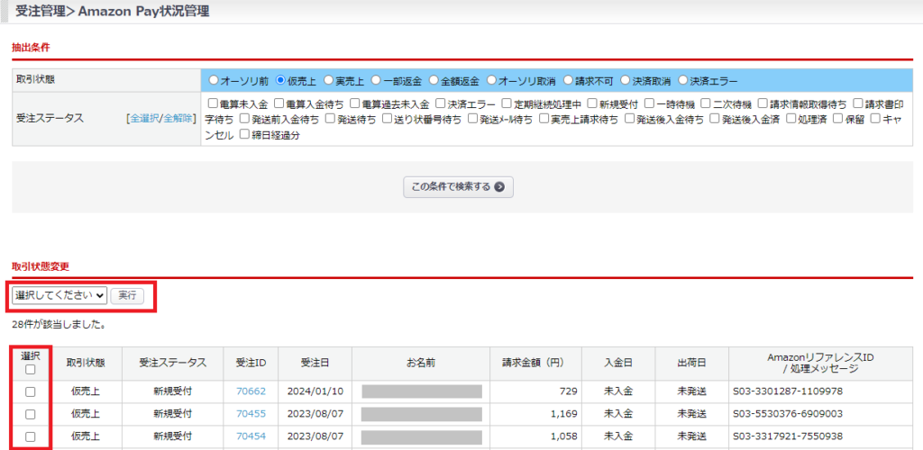Click the 実行 button
This screenshot has height=450, width=923.
127,295
